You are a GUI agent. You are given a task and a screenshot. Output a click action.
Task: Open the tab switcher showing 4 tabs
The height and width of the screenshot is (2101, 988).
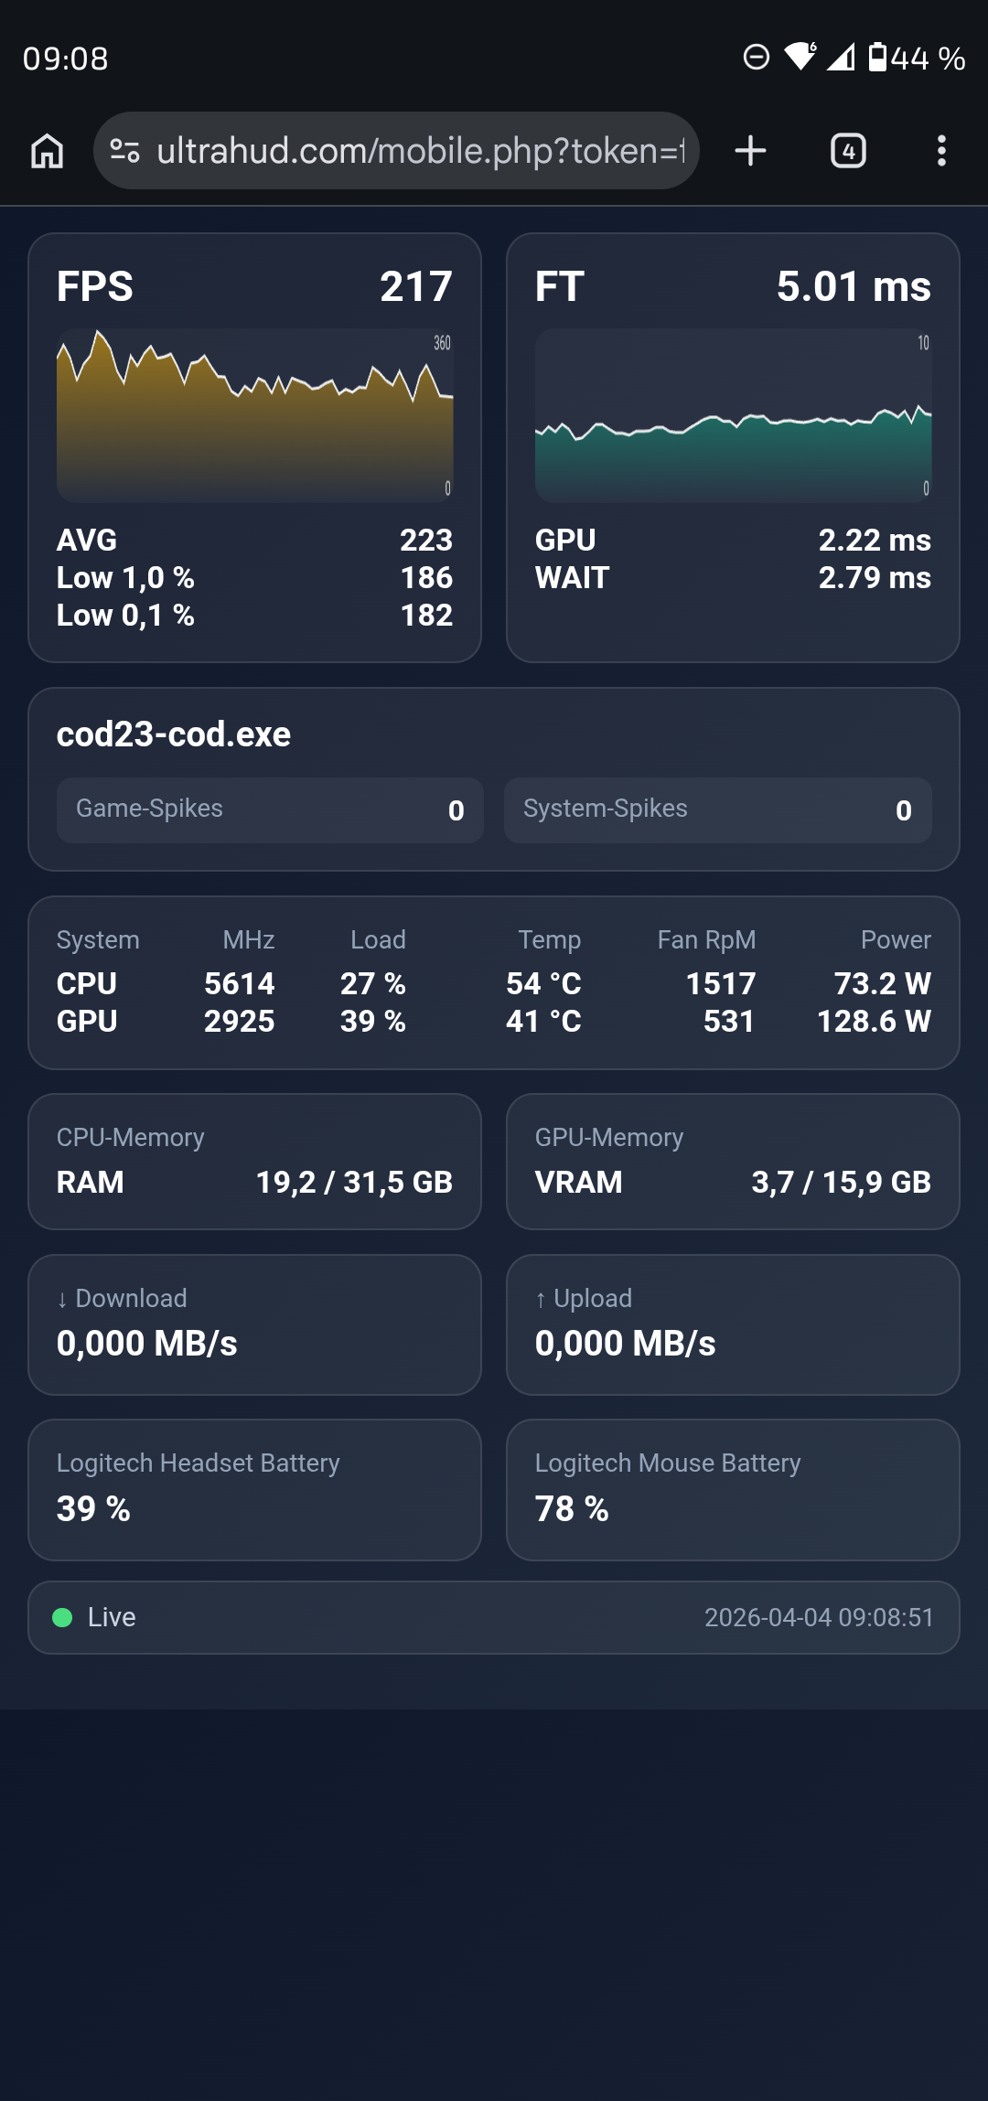(x=848, y=151)
